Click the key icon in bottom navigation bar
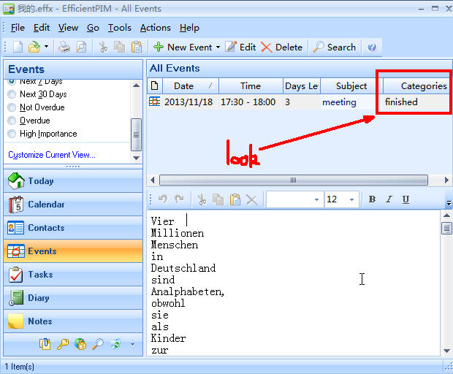Image resolution: width=453 pixels, height=374 pixels. 63,343
